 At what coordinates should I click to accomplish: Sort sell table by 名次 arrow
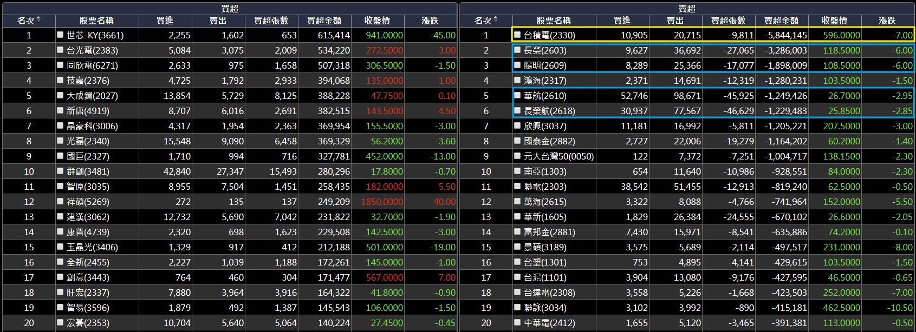pyautogui.click(x=496, y=20)
